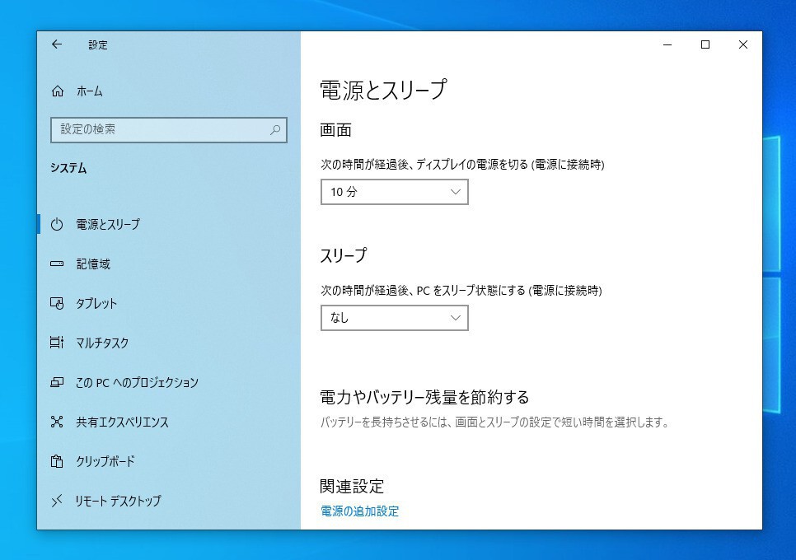The height and width of the screenshot is (560, 796).
Task: Click the 関連設定 heading
Action: [352, 487]
